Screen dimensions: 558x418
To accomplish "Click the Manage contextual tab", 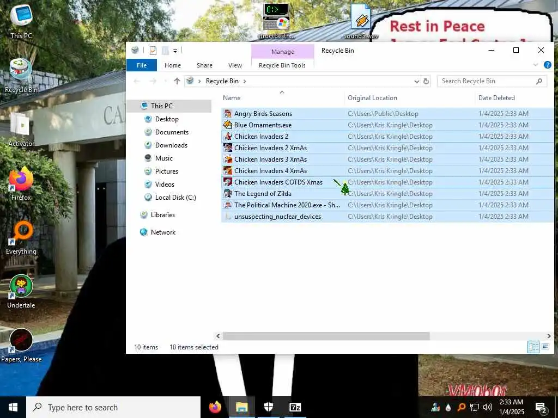I will coord(283,52).
